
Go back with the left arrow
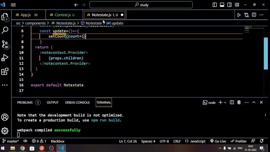(76, 5)
